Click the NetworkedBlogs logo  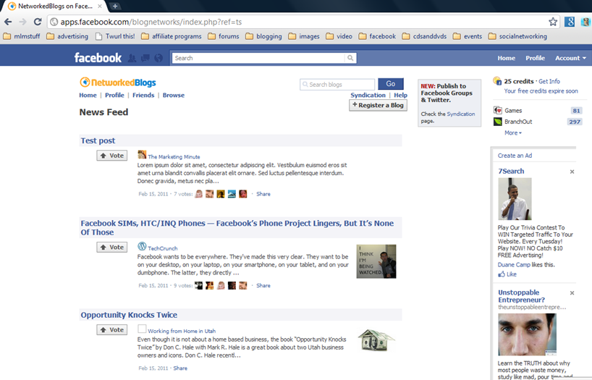118,83
